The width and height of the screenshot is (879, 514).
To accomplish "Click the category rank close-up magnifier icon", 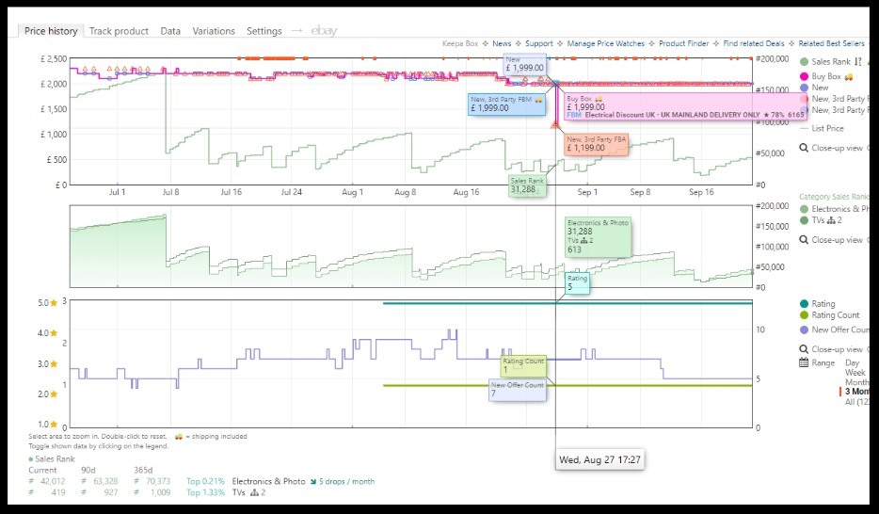I will click(x=804, y=240).
